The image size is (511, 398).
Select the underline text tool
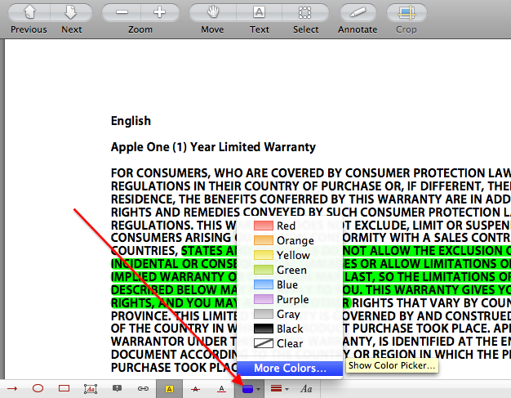click(221, 388)
